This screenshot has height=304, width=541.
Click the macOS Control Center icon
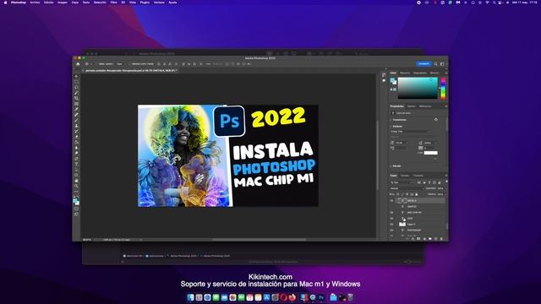500,3
